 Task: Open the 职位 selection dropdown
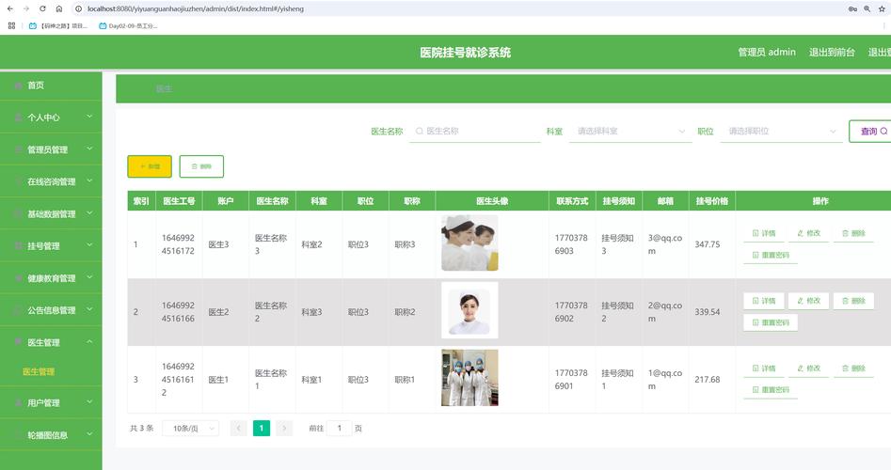click(x=781, y=132)
